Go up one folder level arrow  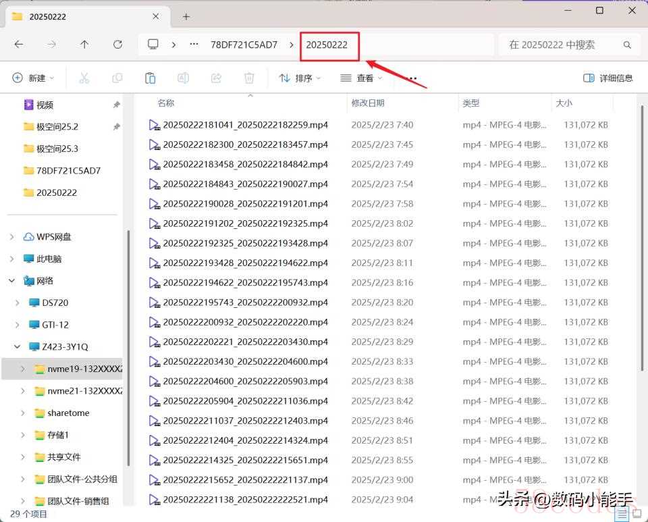(84, 45)
